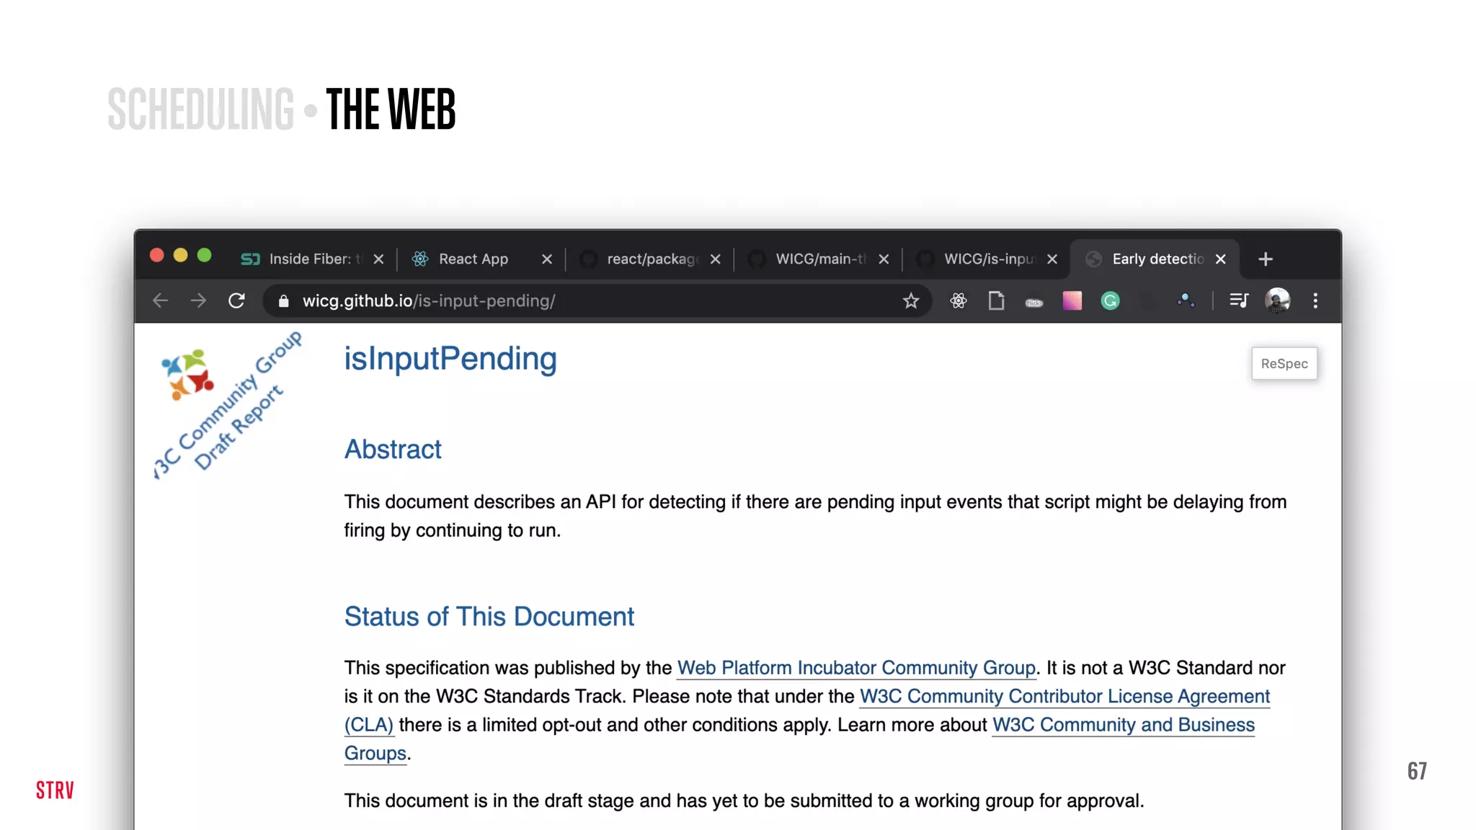Open the flickr extension icon
1476x830 pixels.
(1034, 302)
